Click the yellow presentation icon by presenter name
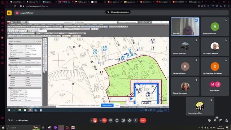This screenshot has width=231, height=130. tap(9, 13)
